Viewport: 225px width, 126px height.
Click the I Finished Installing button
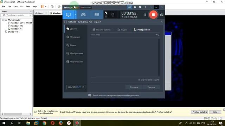[x=199, y=112]
